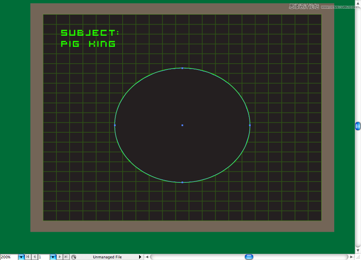The width and height of the screenshot is (361, 260).
Task: Go to the previous artboard
Action: click(x=35, y=257)
